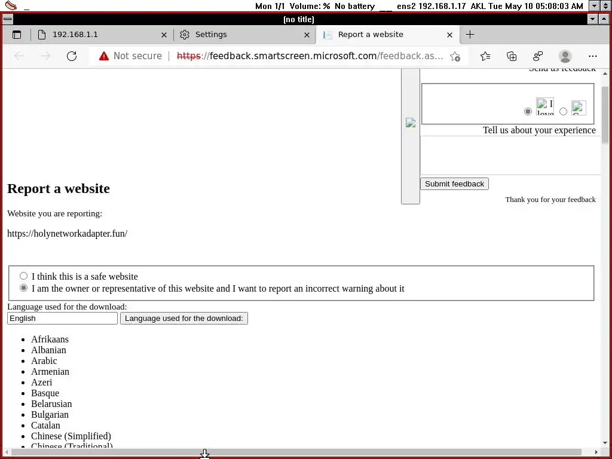
Task: Open the tab actions menu icon
Action: (x=17, y=35)
